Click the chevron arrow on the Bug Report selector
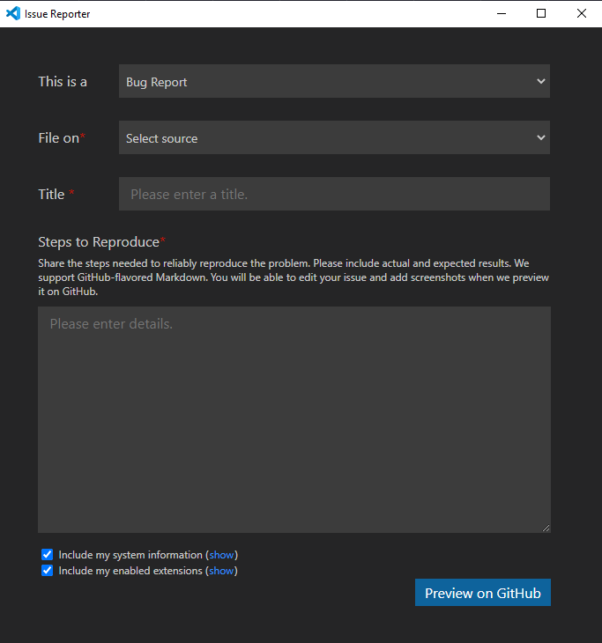This screenshot has height=643, width=602. point(540,82)
